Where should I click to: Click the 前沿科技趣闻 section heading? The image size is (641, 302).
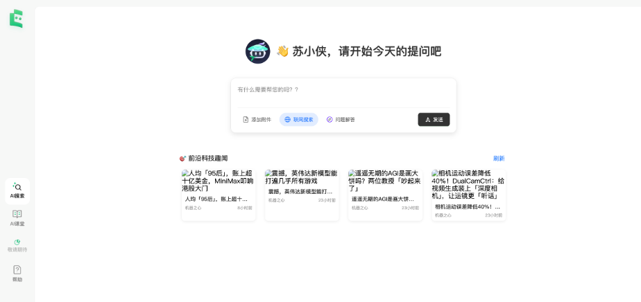(x=208, y=159)
